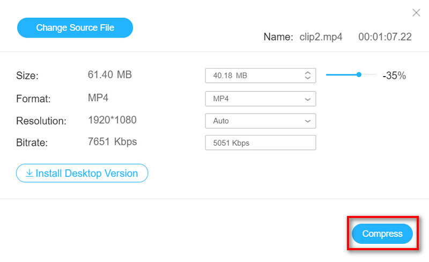Focus the 40.18 MB size field
Screen dimensions: 429x262
pos(252,76)
